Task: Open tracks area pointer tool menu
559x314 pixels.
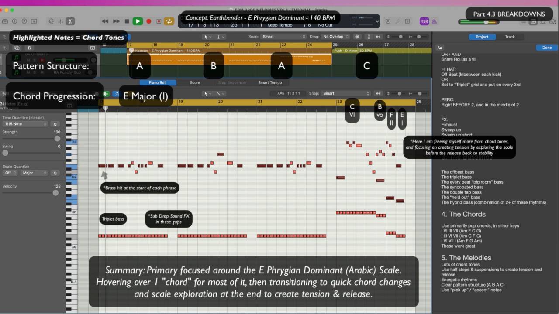Action: [x=207, y=37]
